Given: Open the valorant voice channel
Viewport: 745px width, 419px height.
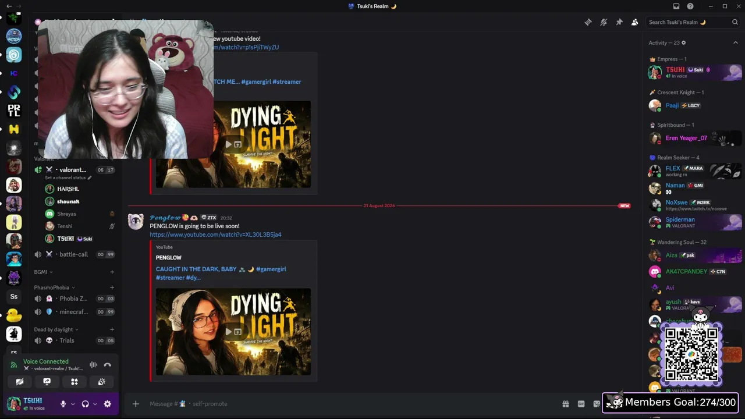Looking at the screenshot, I should click(x=74, y=170).
